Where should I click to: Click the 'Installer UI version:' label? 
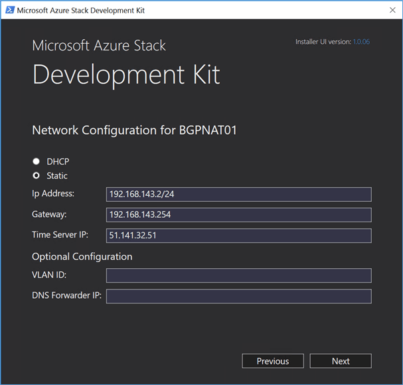pos(323,42)
